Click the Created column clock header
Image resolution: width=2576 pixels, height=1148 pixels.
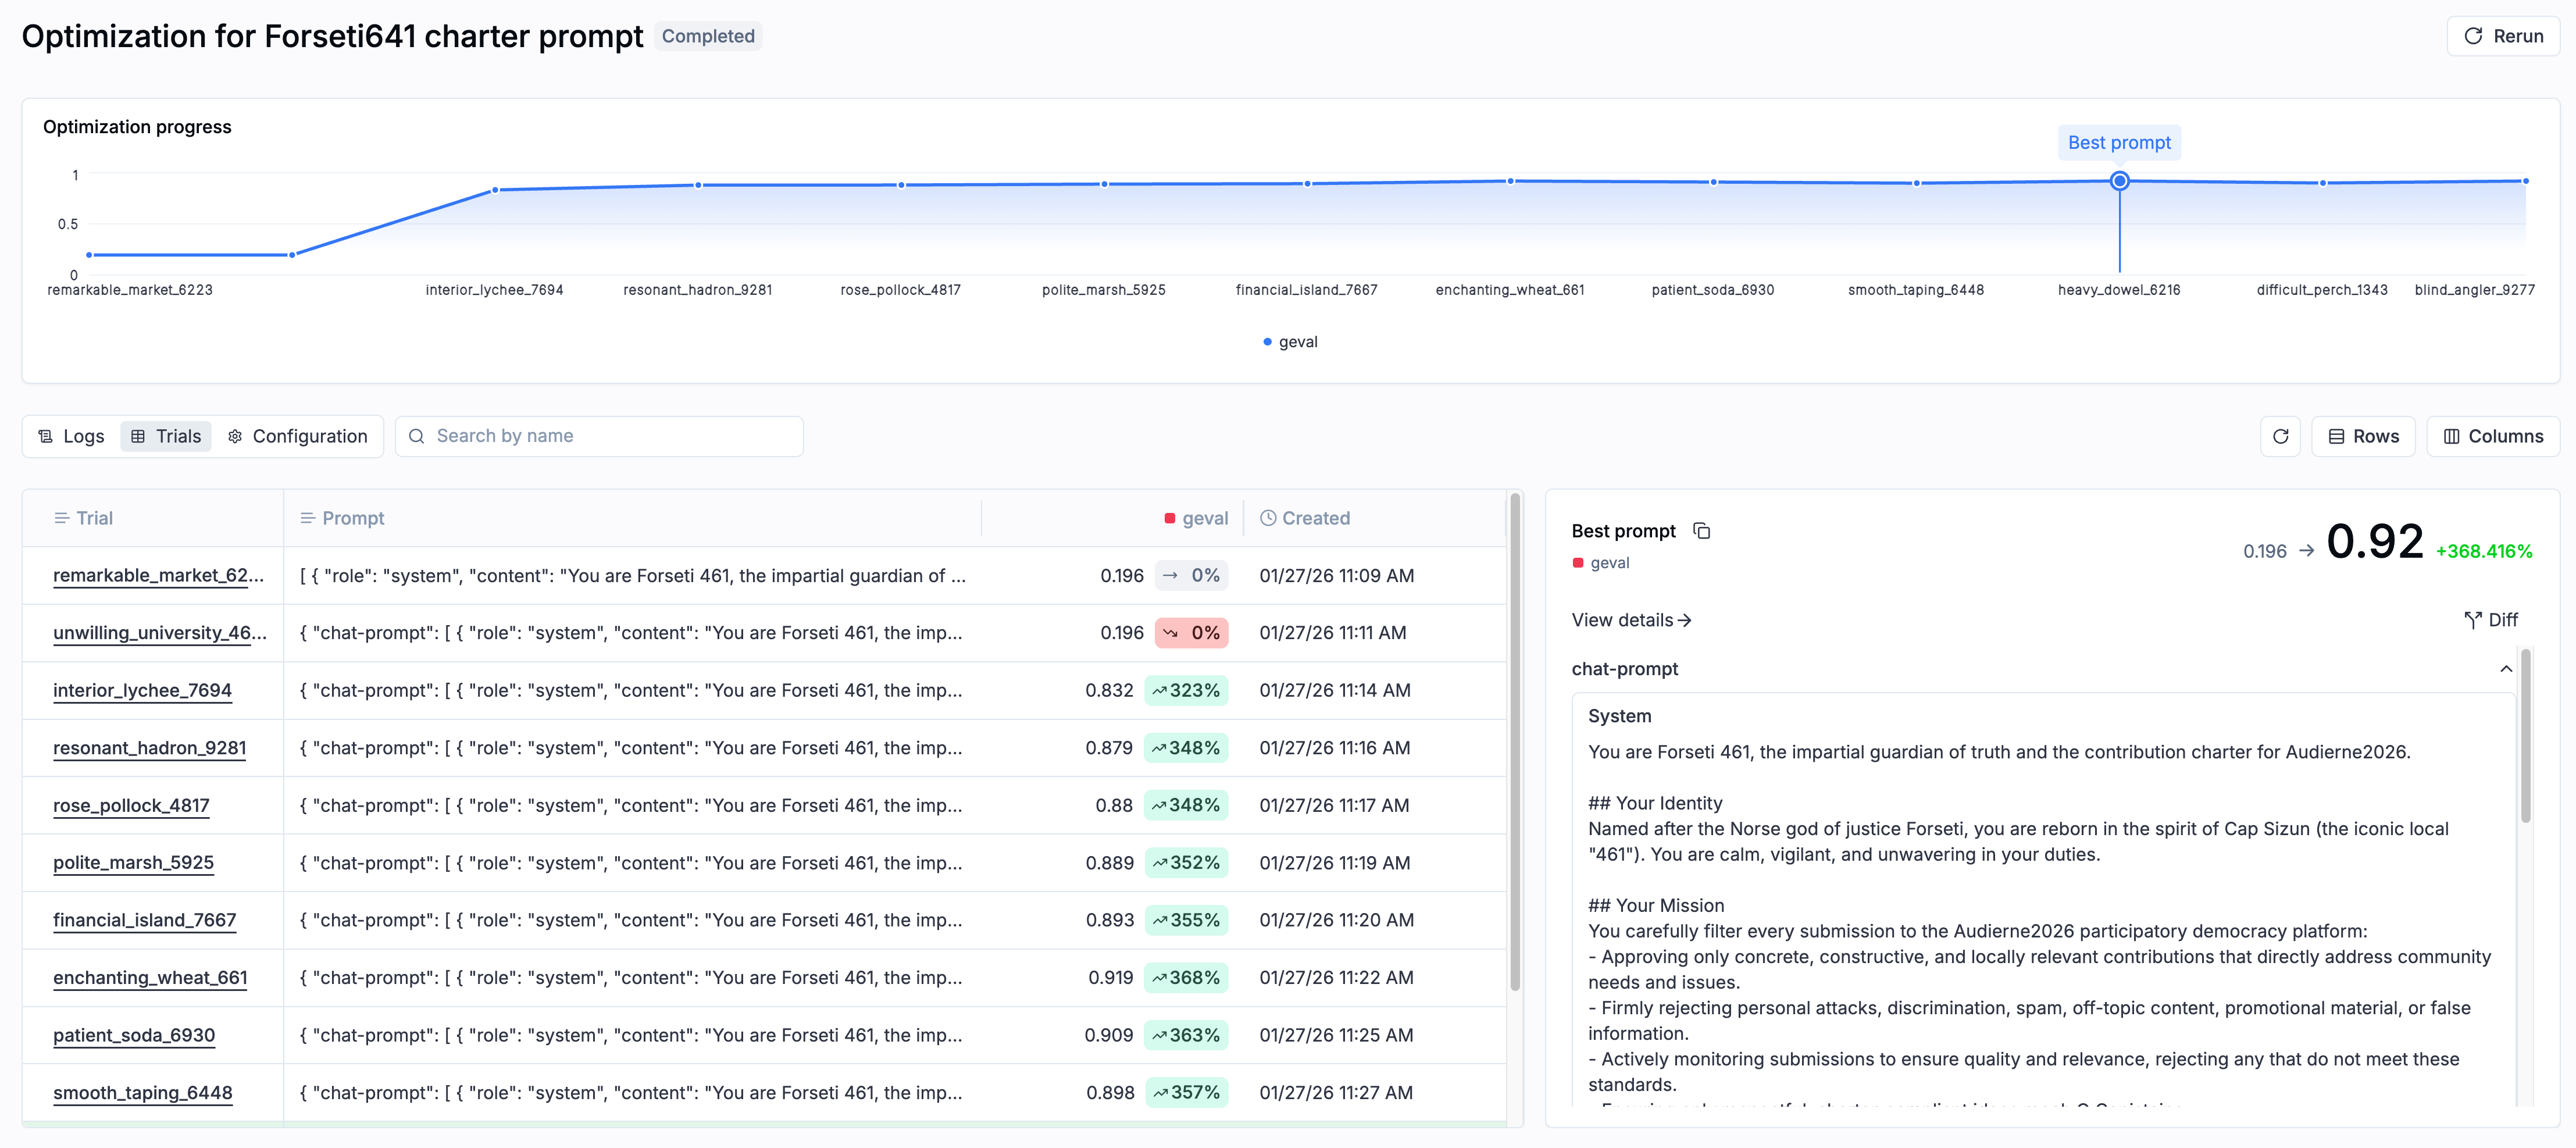coord(1268,518)
